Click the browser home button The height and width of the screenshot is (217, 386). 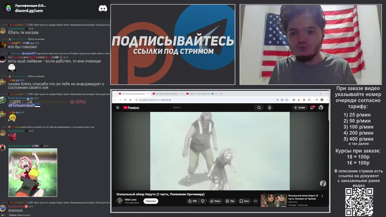[130, 100]
